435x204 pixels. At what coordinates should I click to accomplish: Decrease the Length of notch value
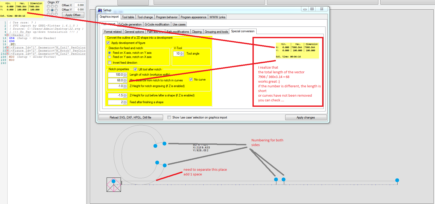click(125, 76)
